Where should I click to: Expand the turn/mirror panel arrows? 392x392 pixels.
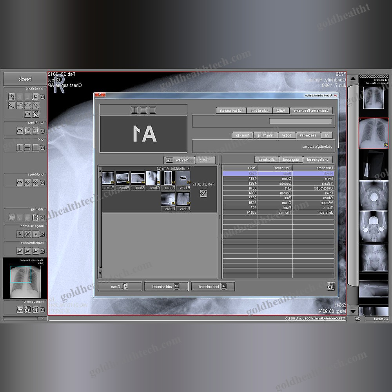pos(42,131)
